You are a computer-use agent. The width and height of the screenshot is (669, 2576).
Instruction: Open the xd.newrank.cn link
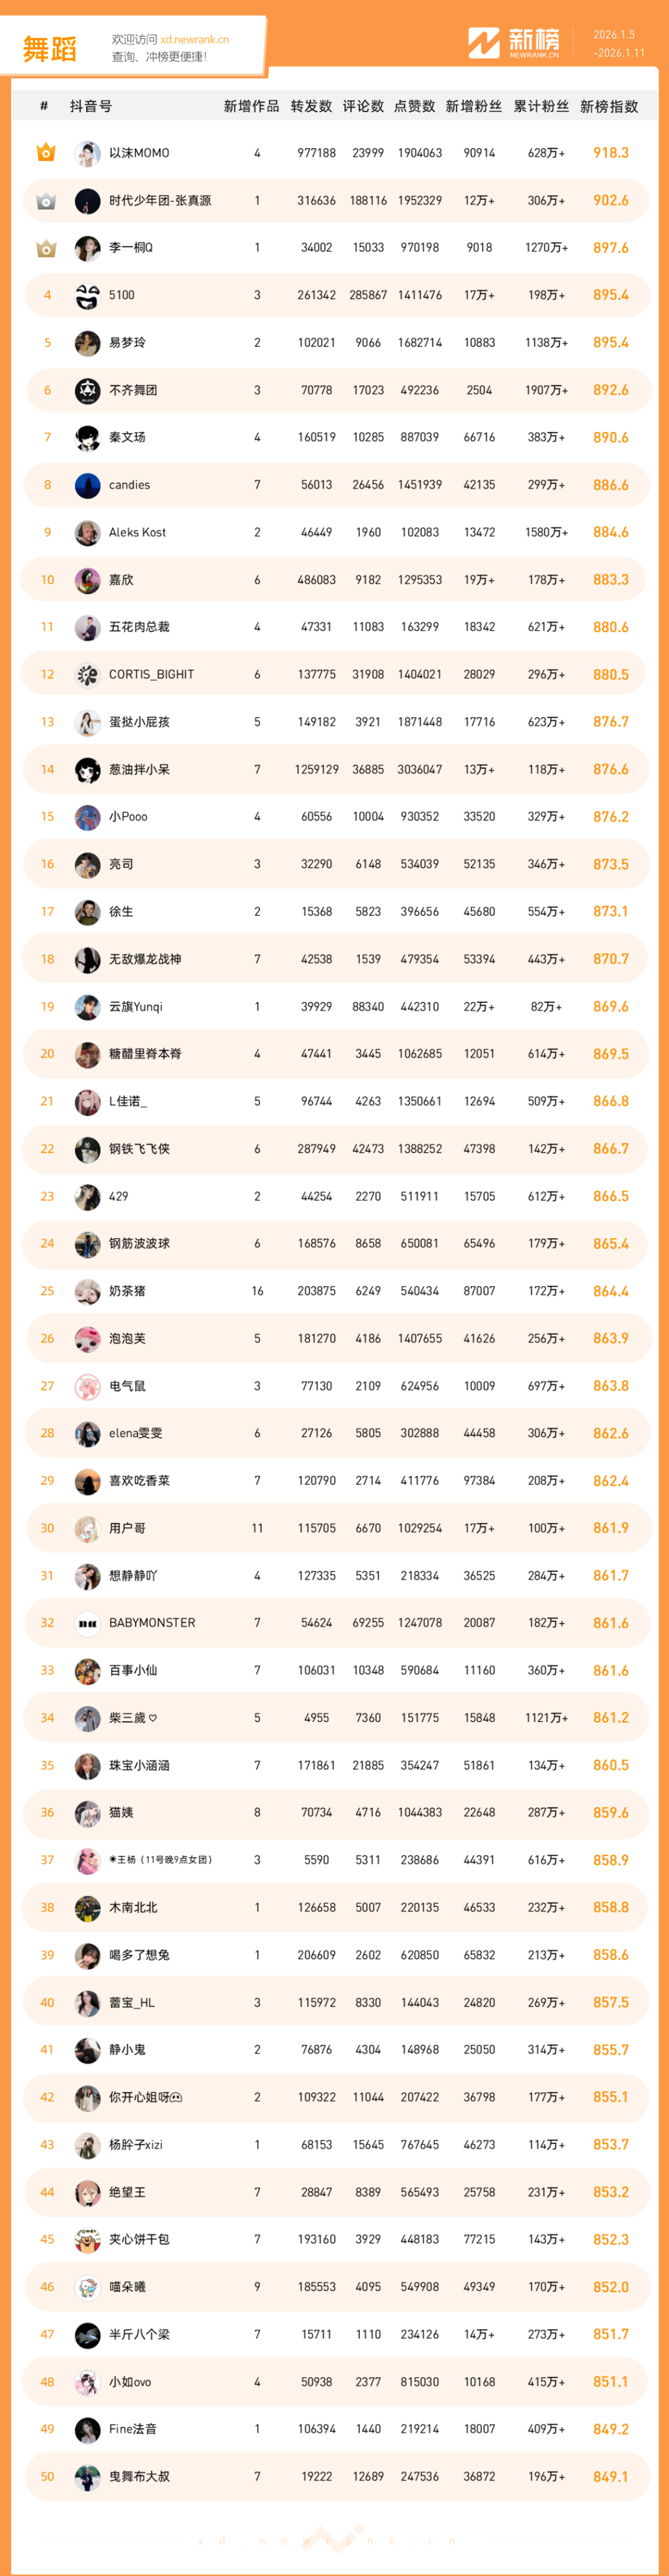tap(194, 40)
